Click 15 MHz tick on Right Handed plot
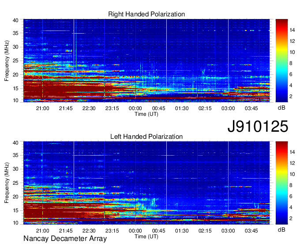 click(x=16, y=88)
